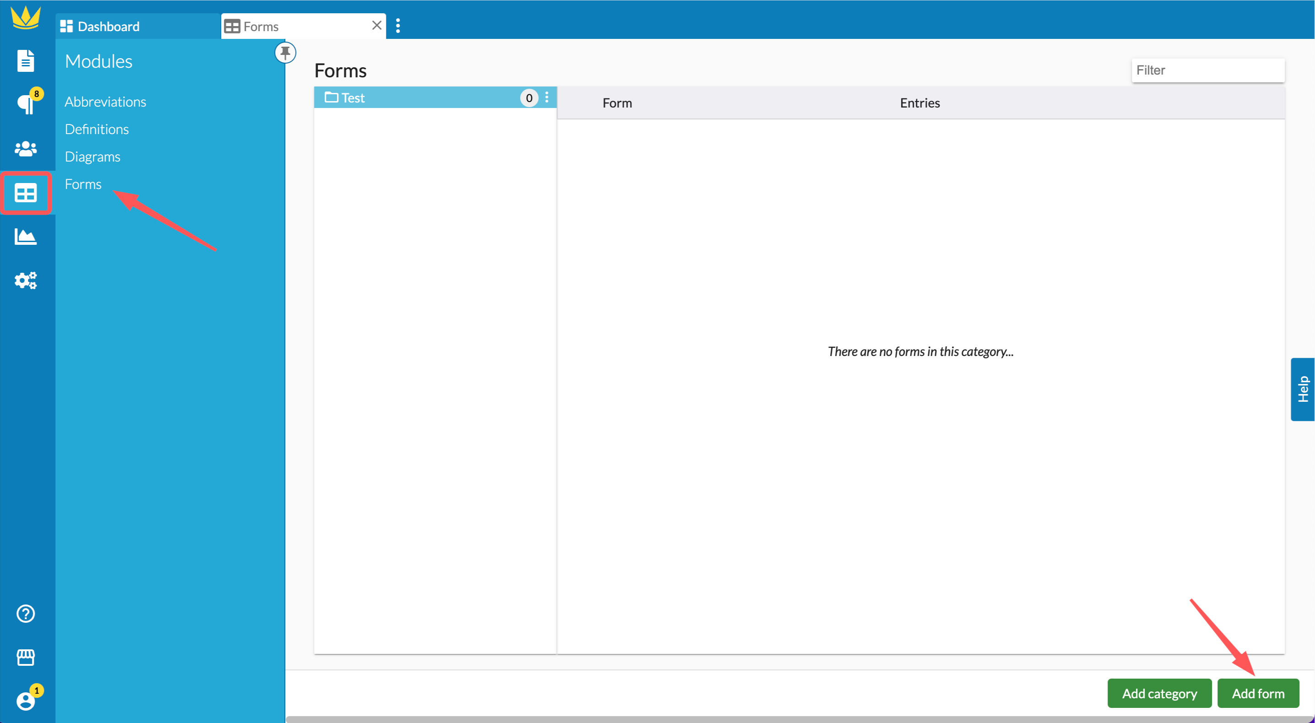Select the highlighted Forms module icon
This screenshot has height=723, width=1315.
[26, 193]
